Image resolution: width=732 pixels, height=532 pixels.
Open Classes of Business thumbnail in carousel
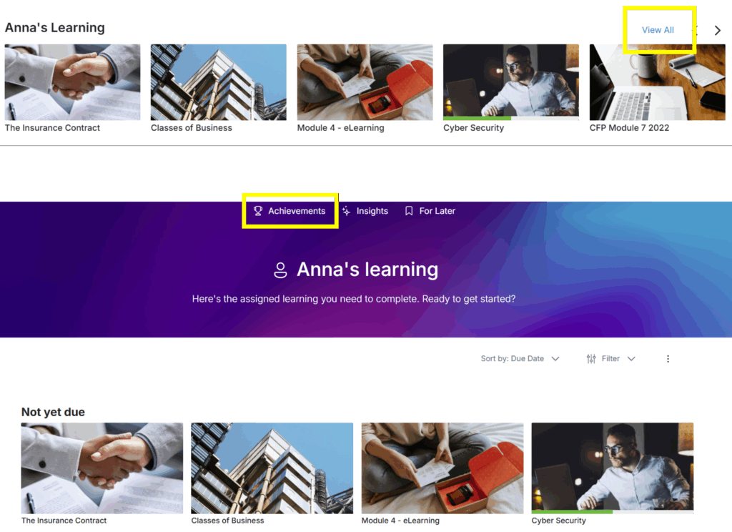219,82
